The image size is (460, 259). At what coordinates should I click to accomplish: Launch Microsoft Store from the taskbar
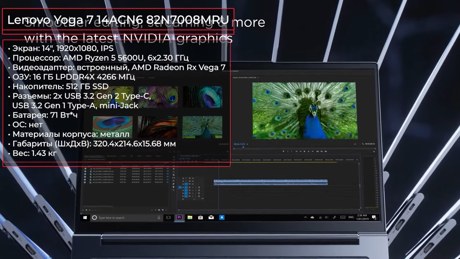pyautogui.click(x=200, y=218)
